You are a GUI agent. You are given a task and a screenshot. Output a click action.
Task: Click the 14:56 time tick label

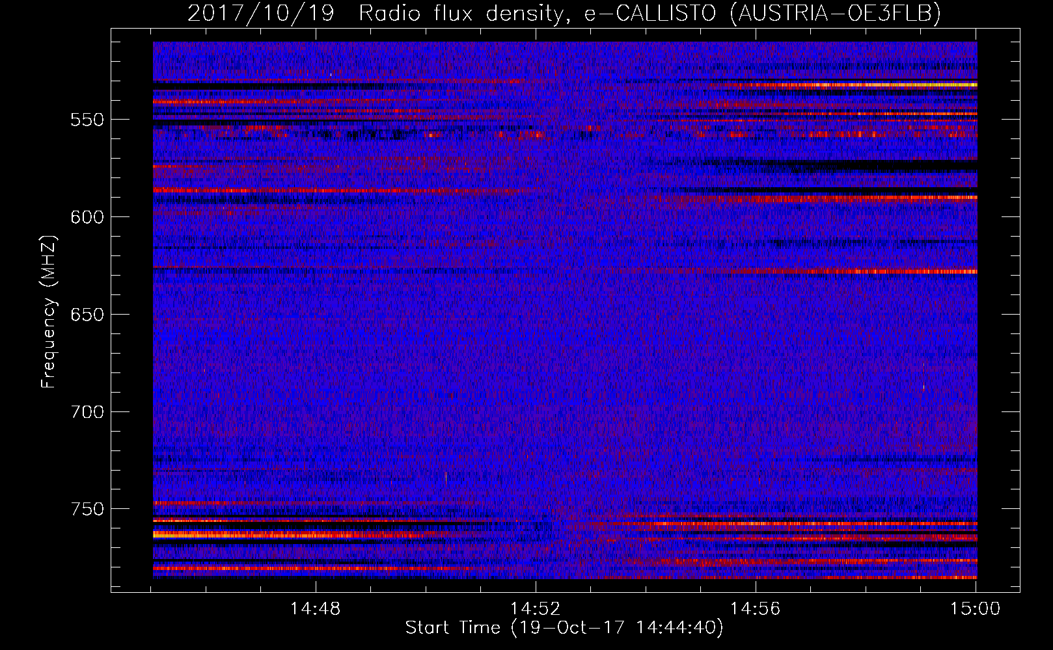coord(755,609)
